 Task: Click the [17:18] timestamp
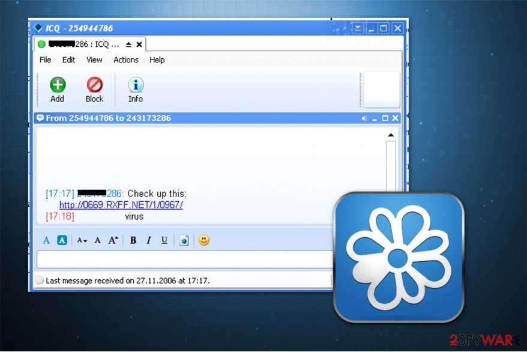60,216
